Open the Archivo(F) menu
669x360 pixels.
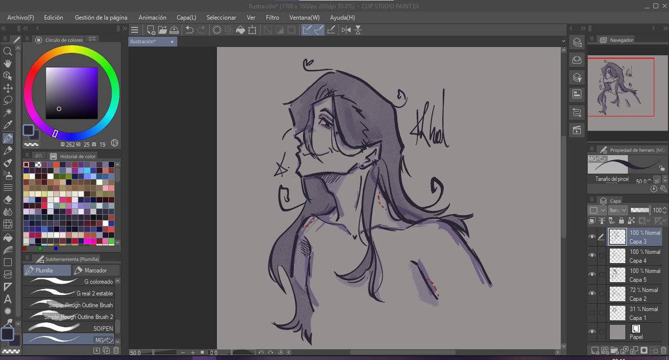21,18
